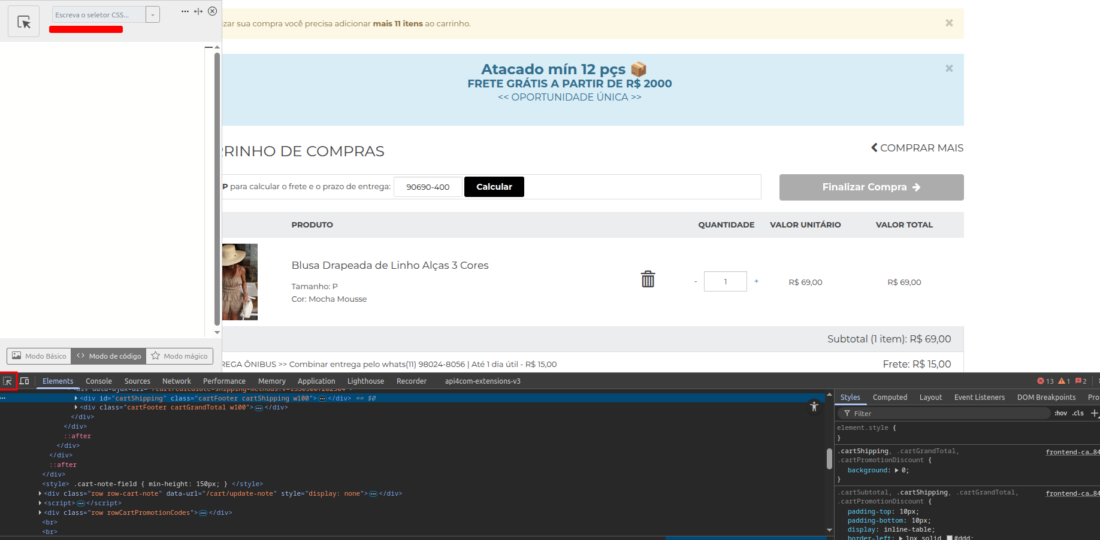This screenshot has height=540, width=1100.
Task: Expand the rowCartPromotionCodes div node
Action: pos(40,512)
